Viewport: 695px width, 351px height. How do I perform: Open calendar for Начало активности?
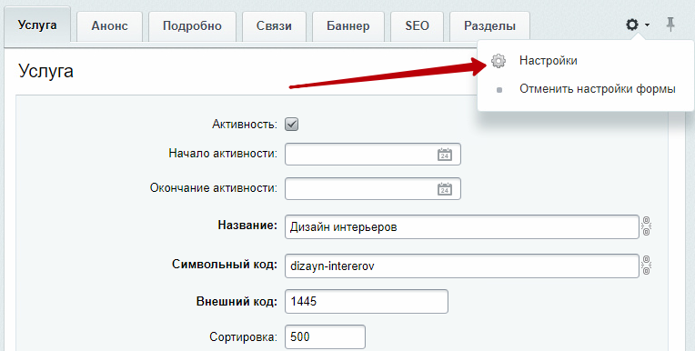click(445, 155)
